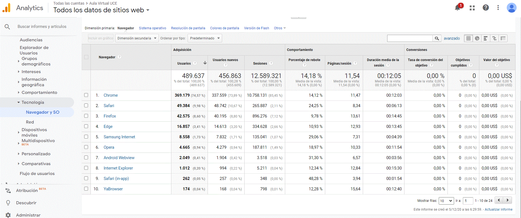Screen dimensions: 521x218
Task: Check the Opera row checkbox
Action: [86, 147]
